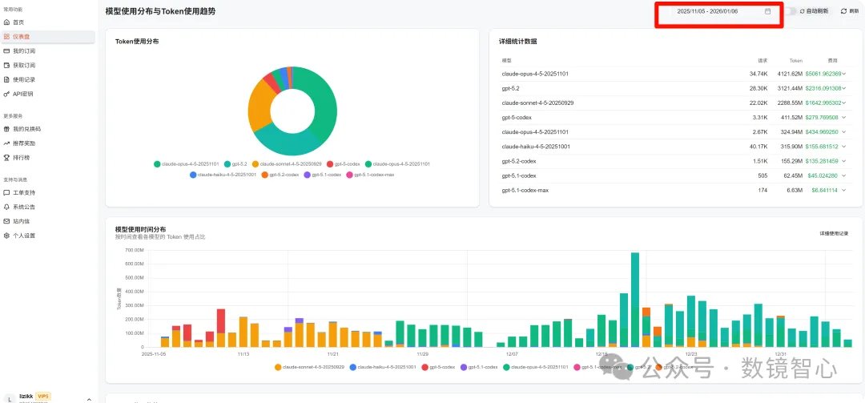Click the request count 40.17K
This screenshot has height=403, width=865.
coord(758,147)
